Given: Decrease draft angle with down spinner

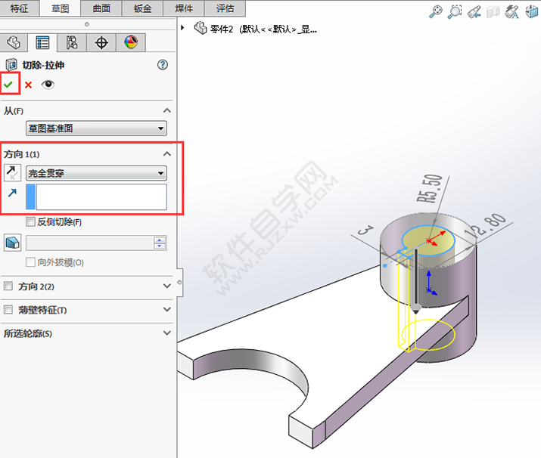Looking at the screenshot, I should pos(160,246).
